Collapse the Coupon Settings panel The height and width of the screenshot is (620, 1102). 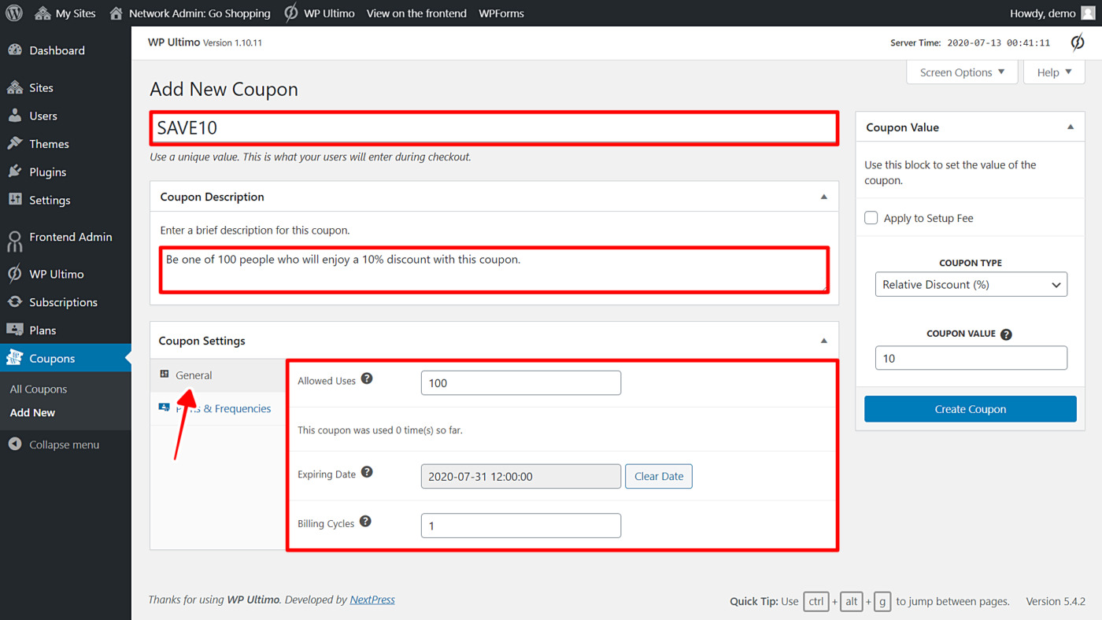click(x=824, y=341)
